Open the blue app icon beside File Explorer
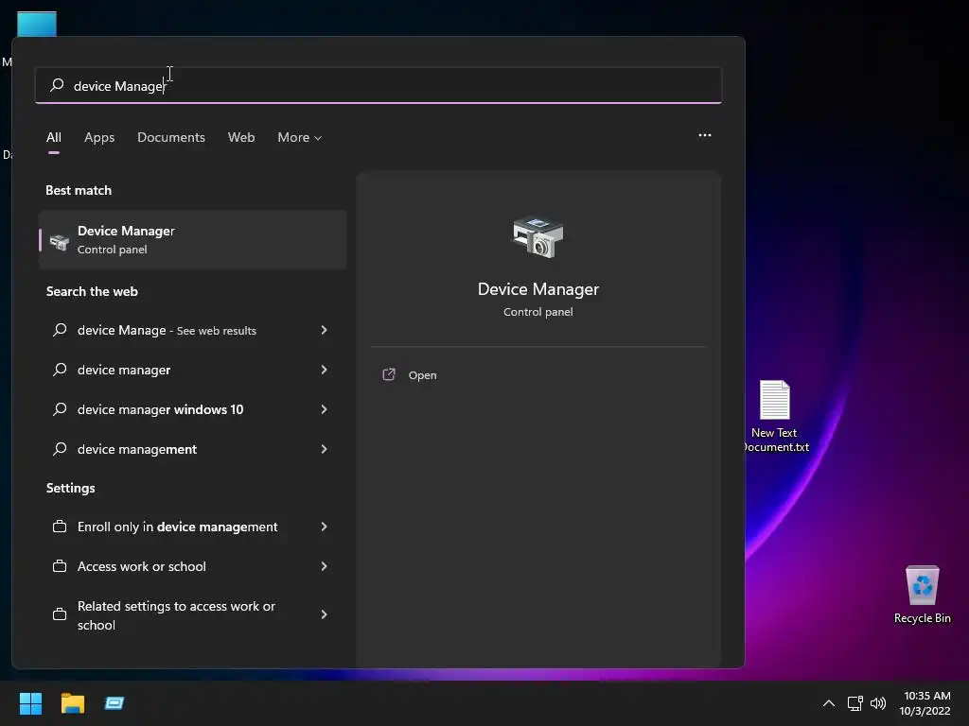 point(115,703)
